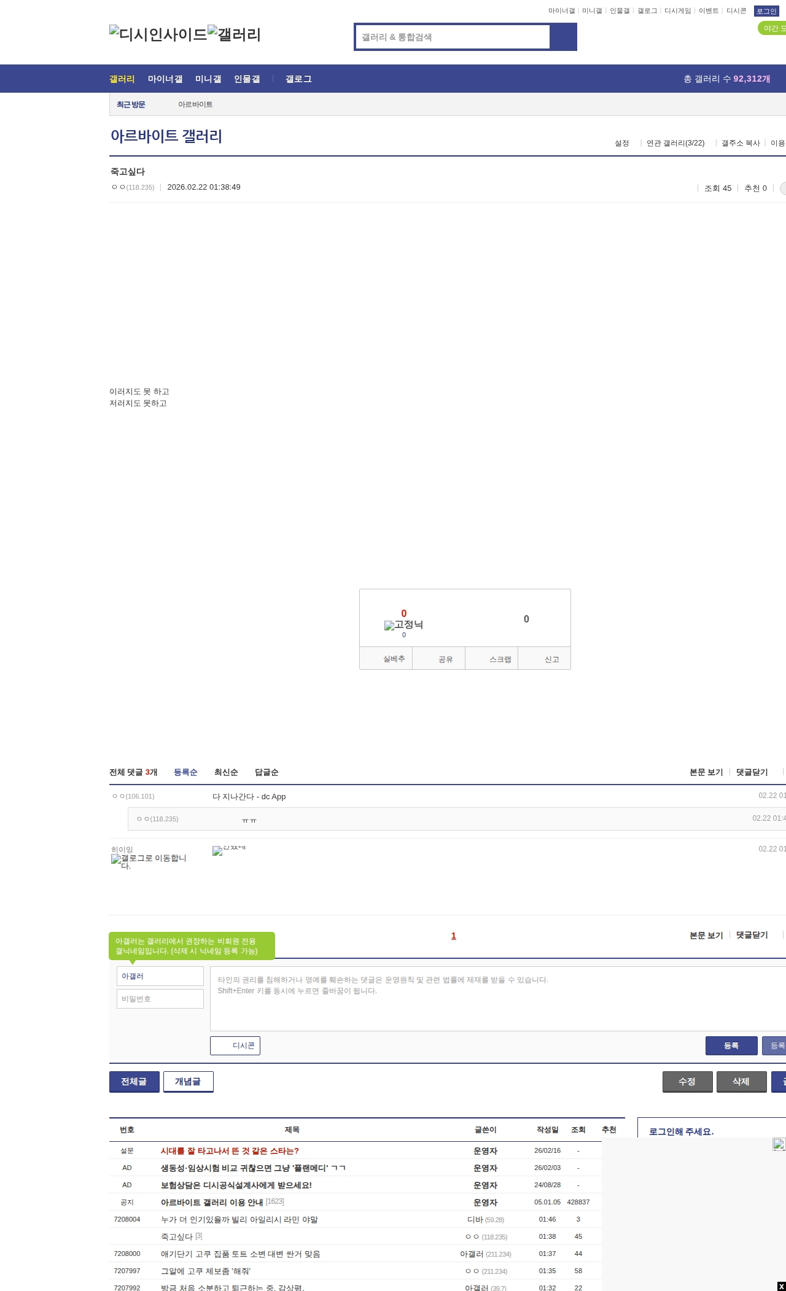Image resolution: width=786 pixels, height=1291 pixels.
Task: Select 갤로그 in the blue navigation bar
Action: coord(298,79)
